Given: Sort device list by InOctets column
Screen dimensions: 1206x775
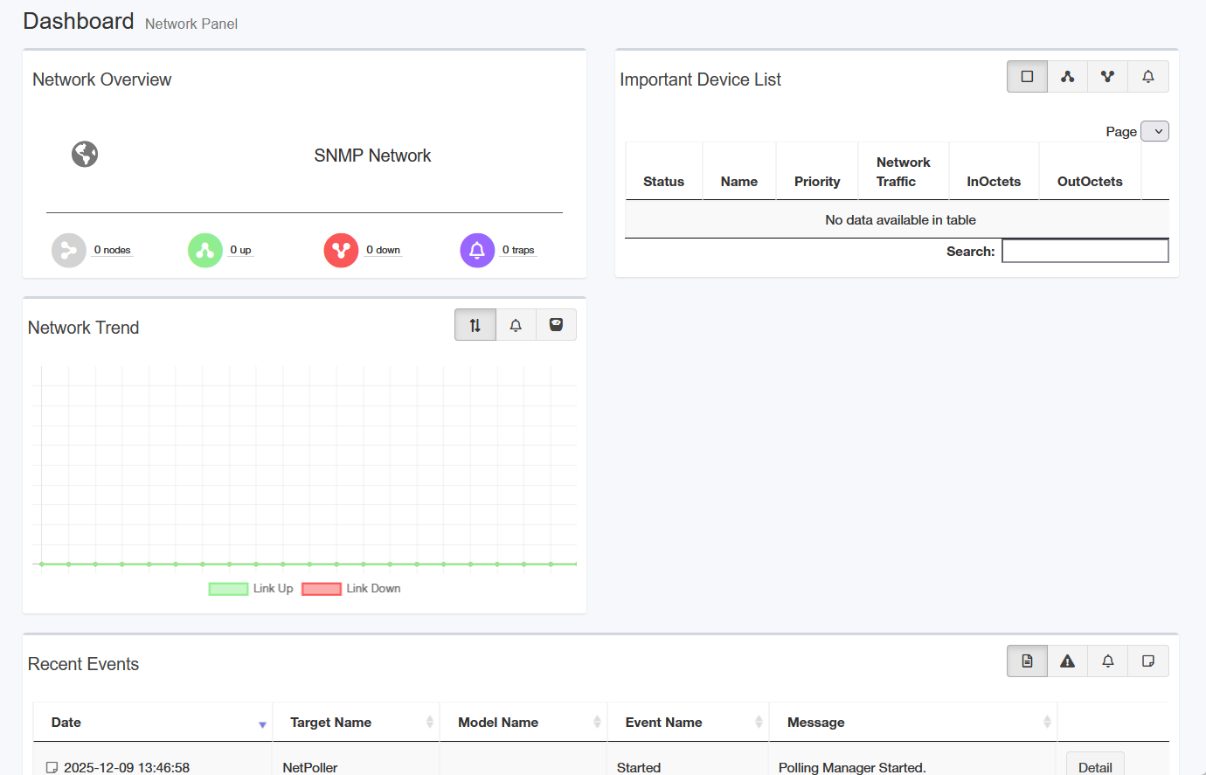Looking at the screenshot, I should click(994, 172).
